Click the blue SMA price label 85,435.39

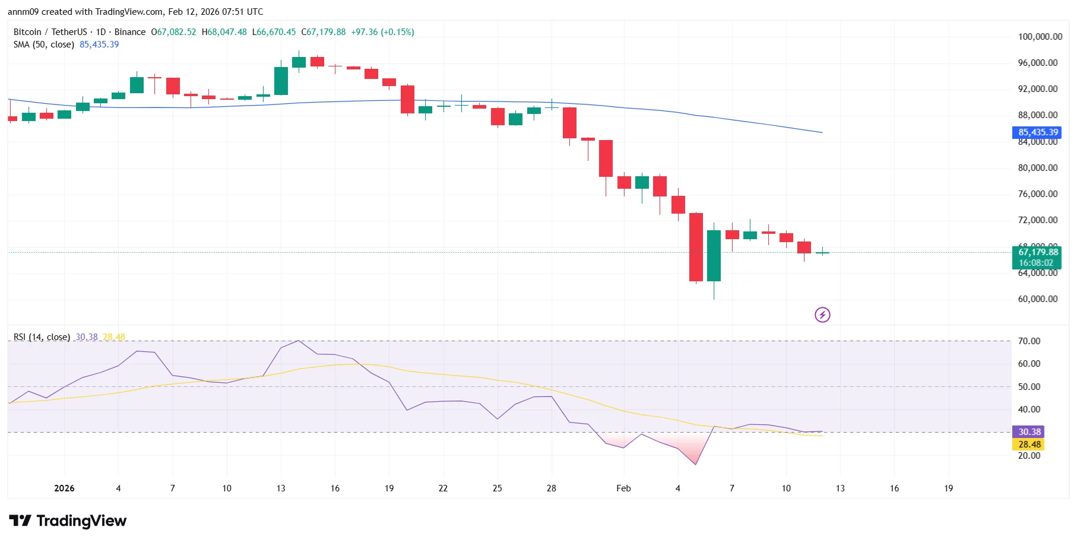tap(1037, 132)
